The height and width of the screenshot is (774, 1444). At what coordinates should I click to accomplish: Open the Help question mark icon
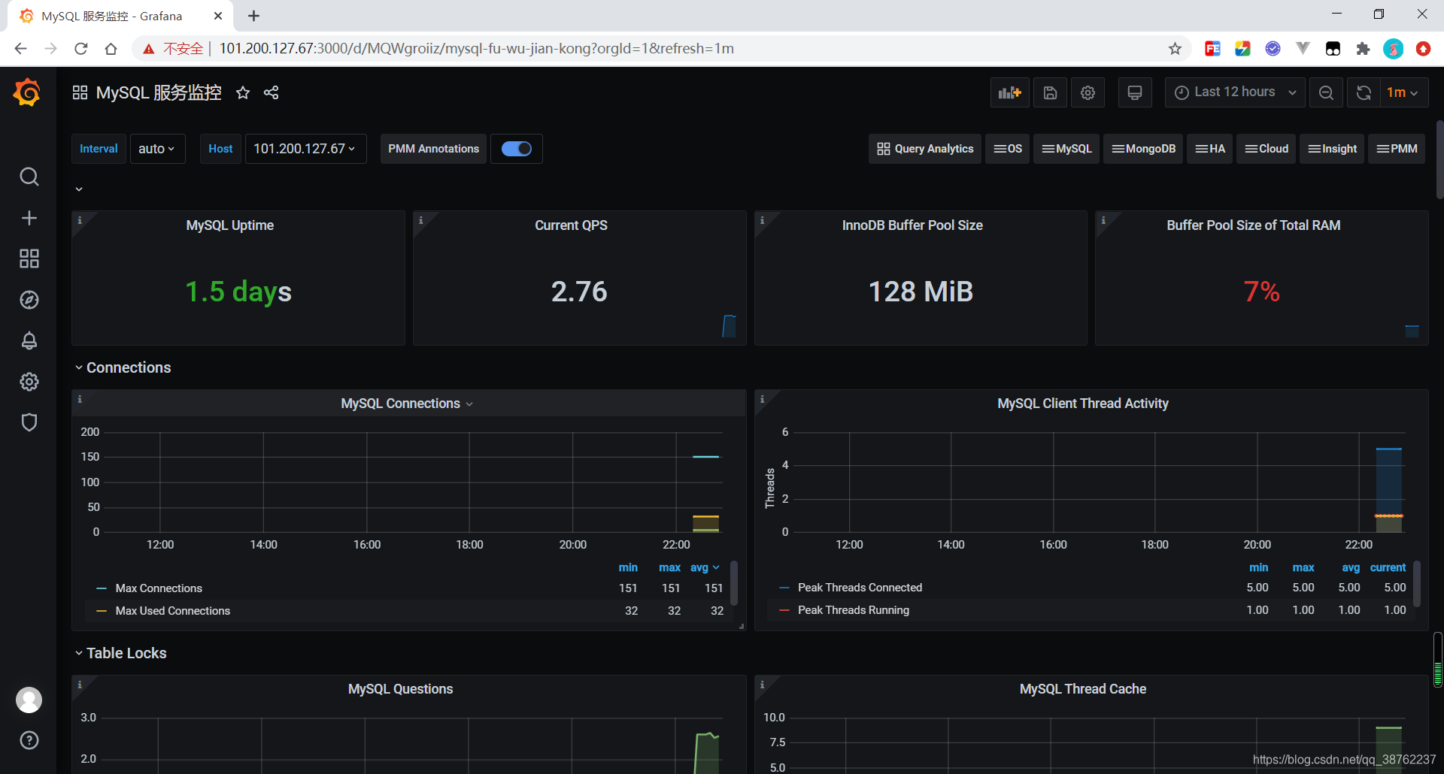(x=29, y=740)
